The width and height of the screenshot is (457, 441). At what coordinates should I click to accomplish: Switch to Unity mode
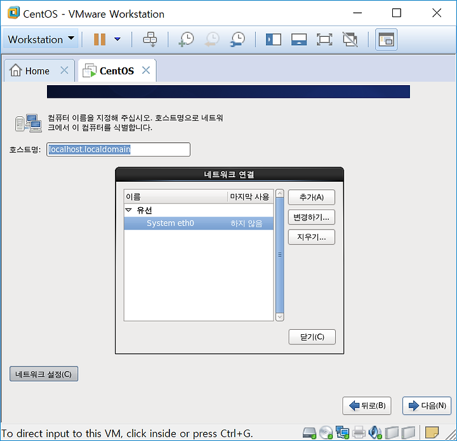tap(350, 39)
